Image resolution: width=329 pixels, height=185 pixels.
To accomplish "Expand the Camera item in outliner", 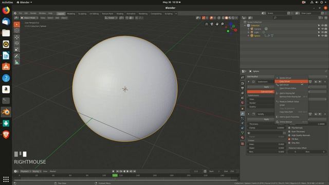I will coord(248,29).
